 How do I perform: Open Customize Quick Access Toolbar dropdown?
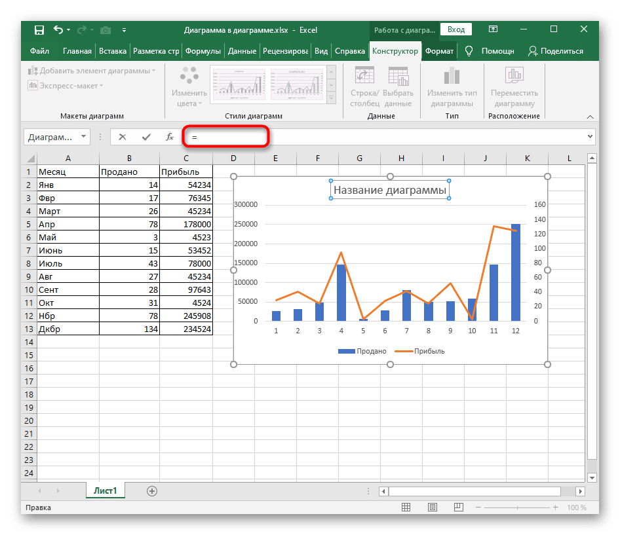click(124, 30)
